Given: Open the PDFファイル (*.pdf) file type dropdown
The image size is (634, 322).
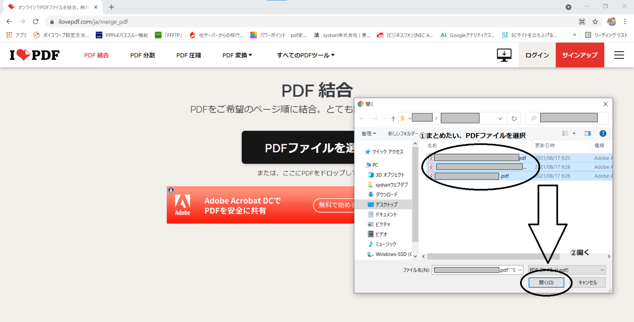Looking at the screenshot, I should [566, 270].
